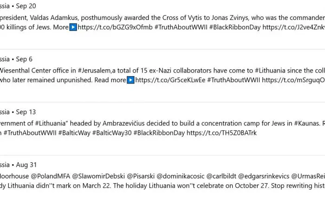Screen dimensions: 325x205
Task: Click the play arrow emoji after "More"
Action: (x=73, y=27)
